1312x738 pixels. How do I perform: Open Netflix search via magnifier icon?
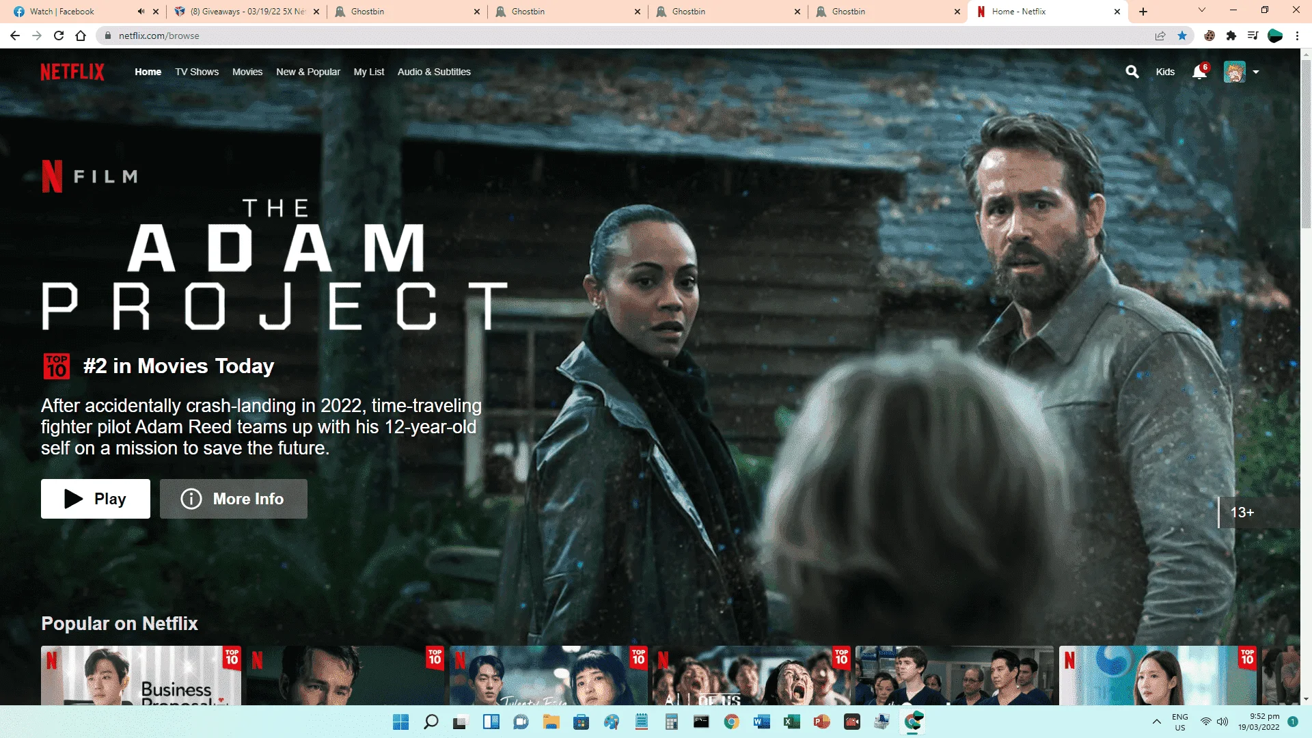coord(1132,72)
